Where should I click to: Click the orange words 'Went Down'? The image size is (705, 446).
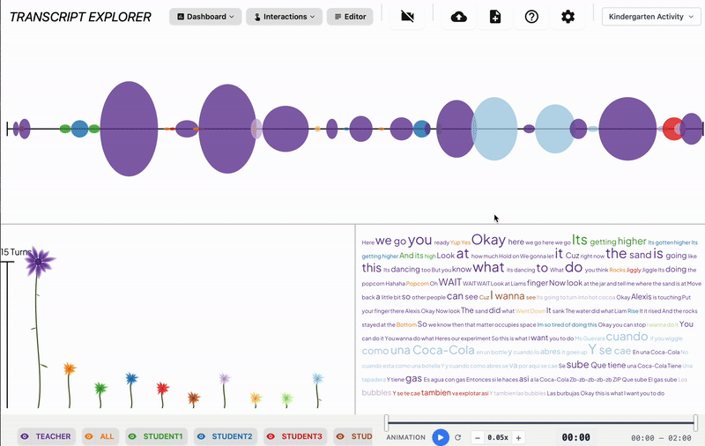[x=531, y=311]
